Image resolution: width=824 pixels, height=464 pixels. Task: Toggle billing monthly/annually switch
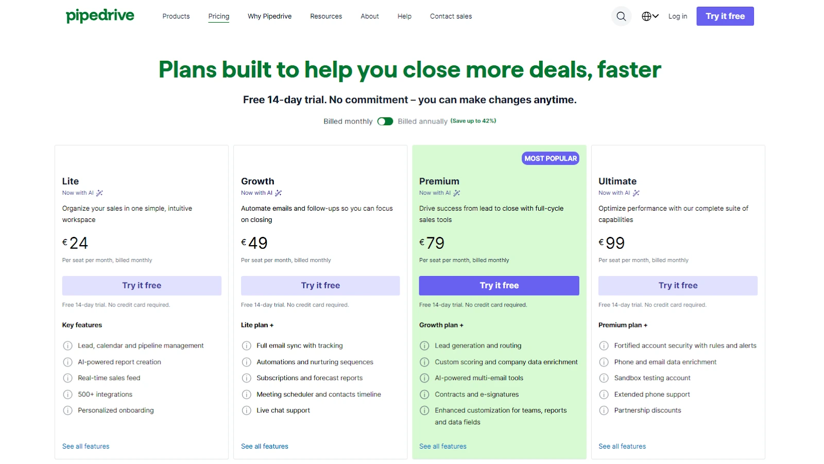pos(385,122)
